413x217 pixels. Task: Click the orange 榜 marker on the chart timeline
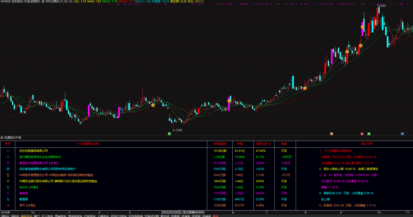click(332, 133)
